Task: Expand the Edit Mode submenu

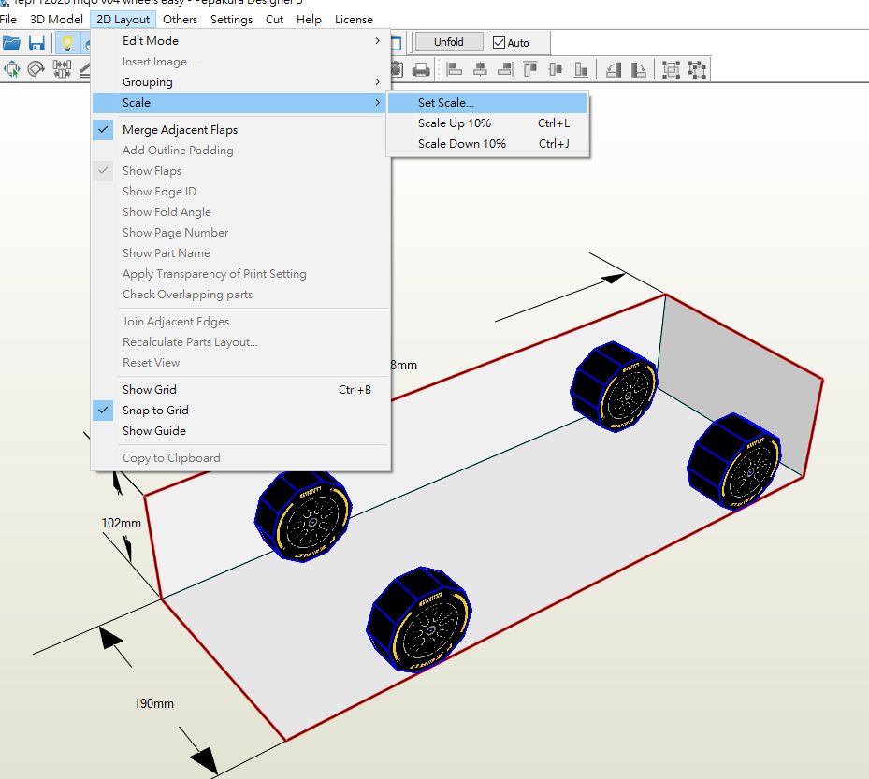Action: (150, 41)
